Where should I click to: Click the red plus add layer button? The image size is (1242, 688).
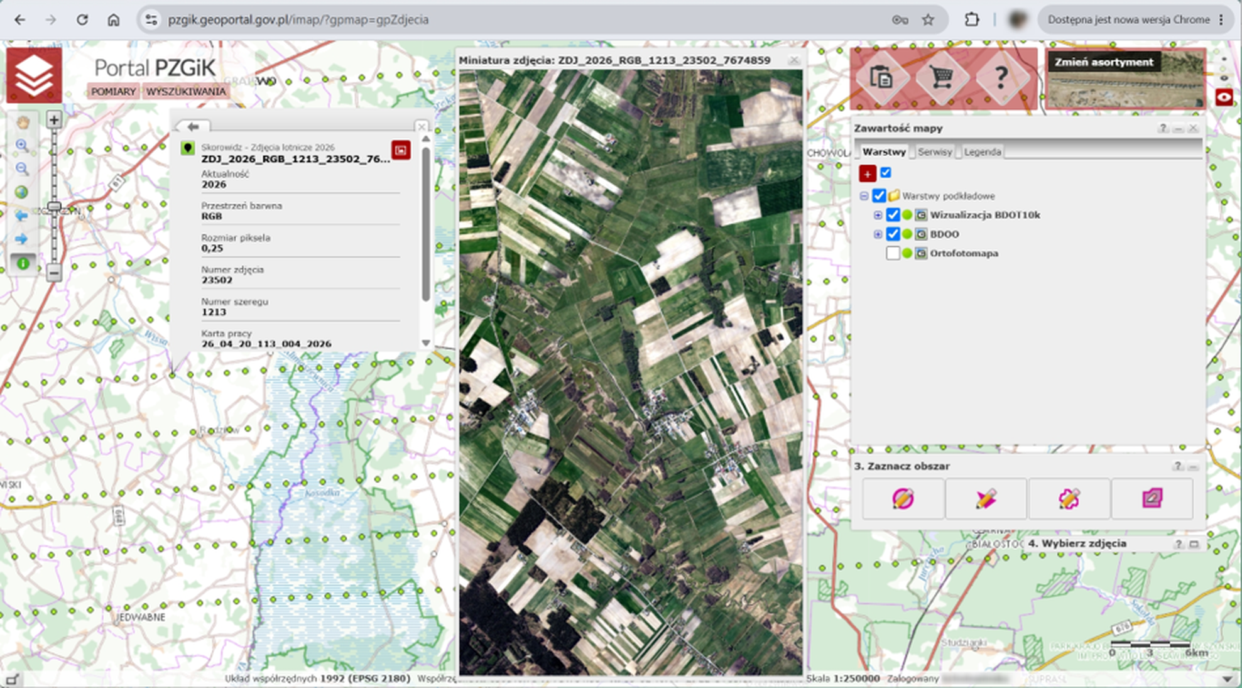tap(868, 173)
